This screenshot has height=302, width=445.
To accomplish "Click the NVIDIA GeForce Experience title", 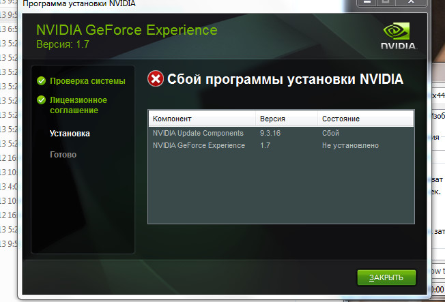I will 127,30.
